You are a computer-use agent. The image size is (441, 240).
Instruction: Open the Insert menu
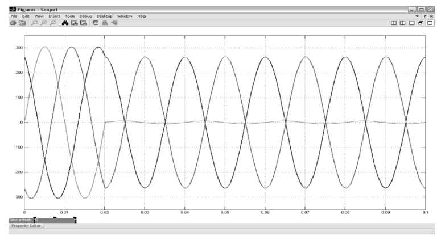coord(54,16)
